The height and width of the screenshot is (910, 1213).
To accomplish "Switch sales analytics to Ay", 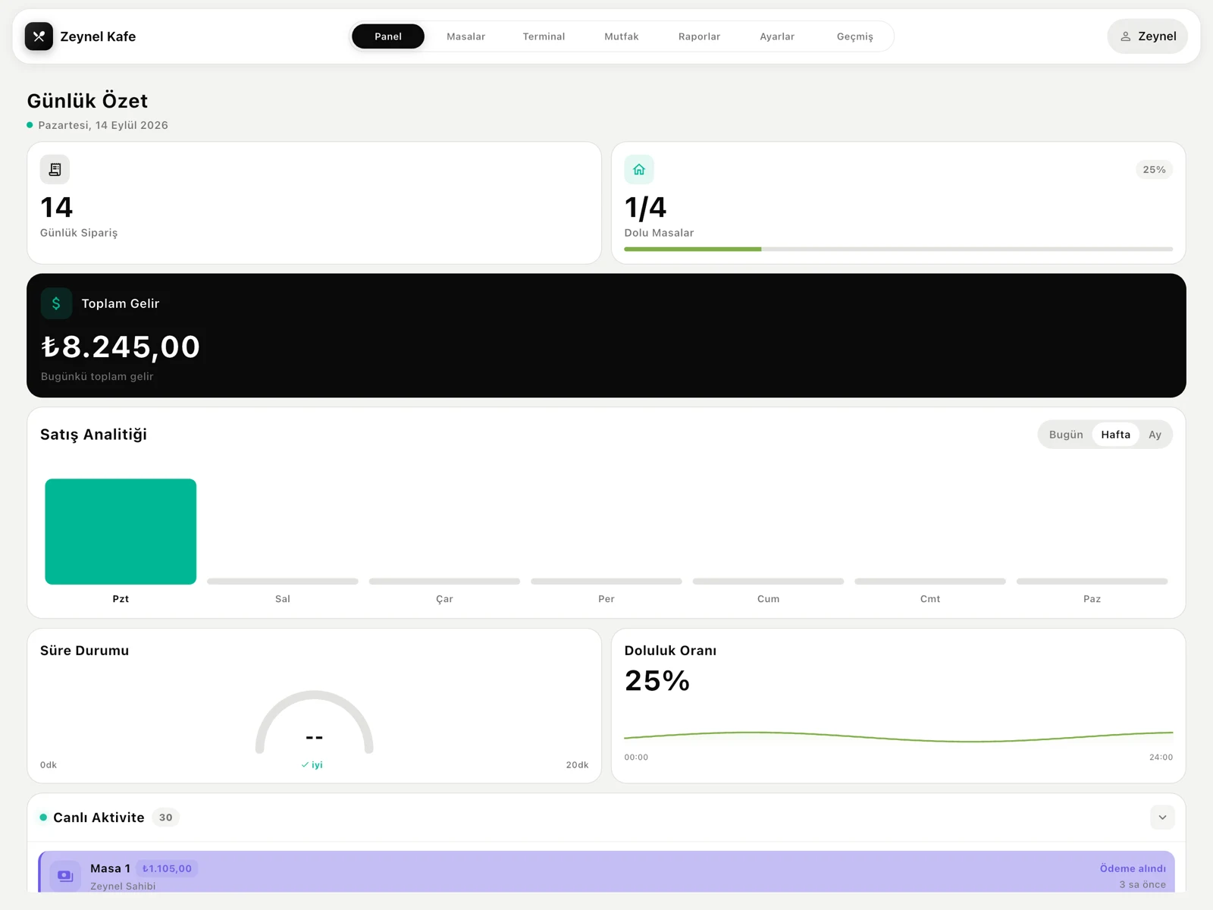I will 1155,435.
